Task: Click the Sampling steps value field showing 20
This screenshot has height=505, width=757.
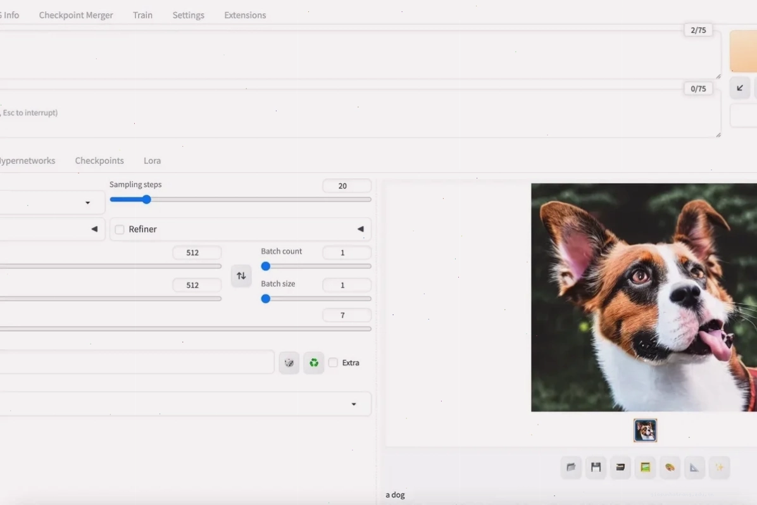Action: point(347,186)
